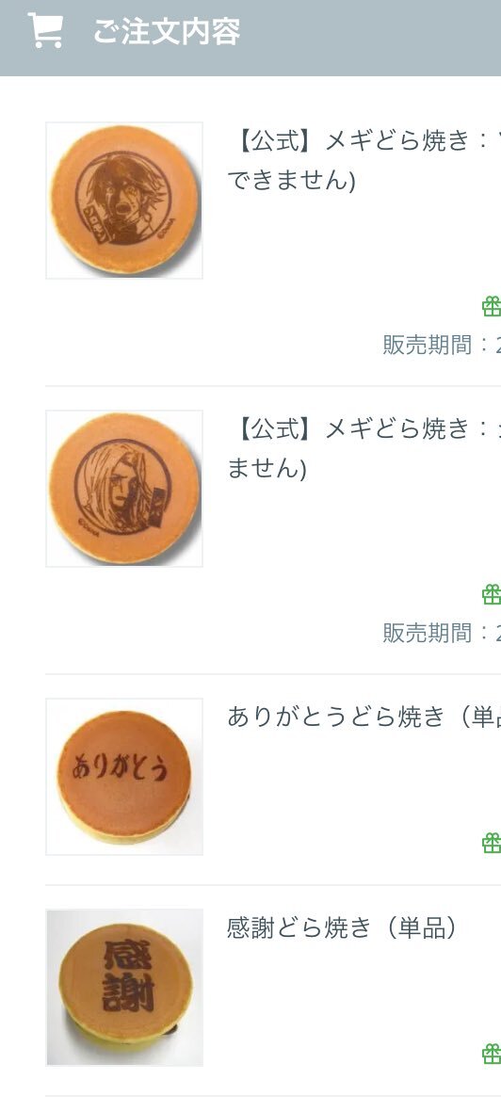
Task: Click the gift icon for second Megi dorayaki
Action: click(x=492, y=594)
